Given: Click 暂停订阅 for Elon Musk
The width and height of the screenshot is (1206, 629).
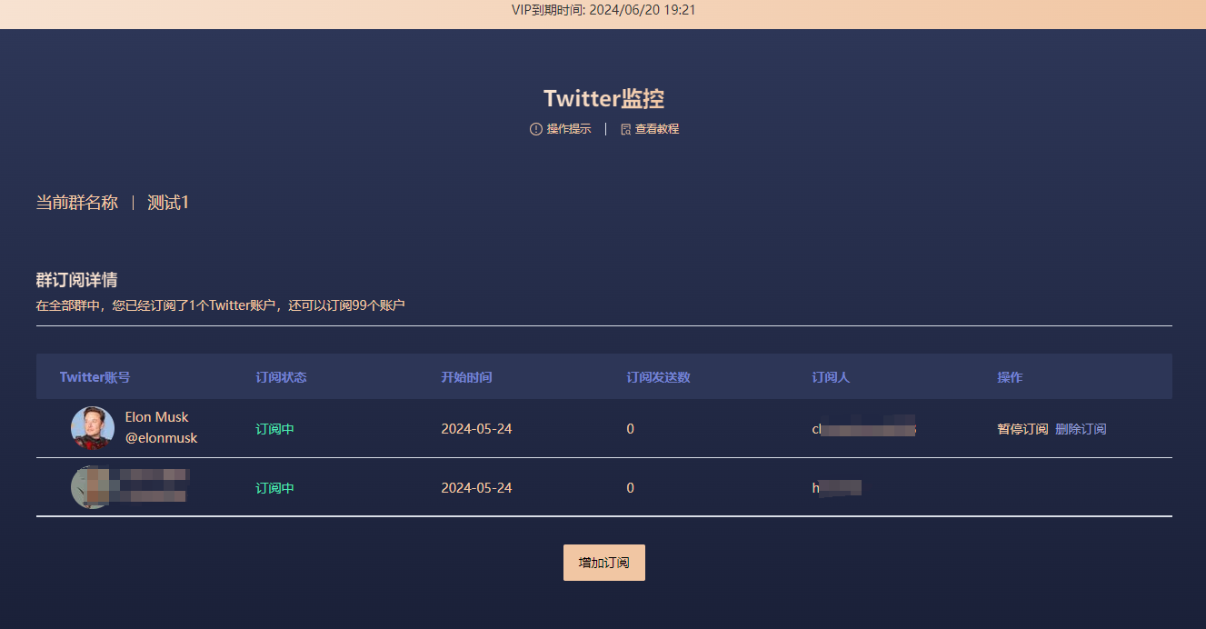Looking at the screenshot, I should point(1022,429).
